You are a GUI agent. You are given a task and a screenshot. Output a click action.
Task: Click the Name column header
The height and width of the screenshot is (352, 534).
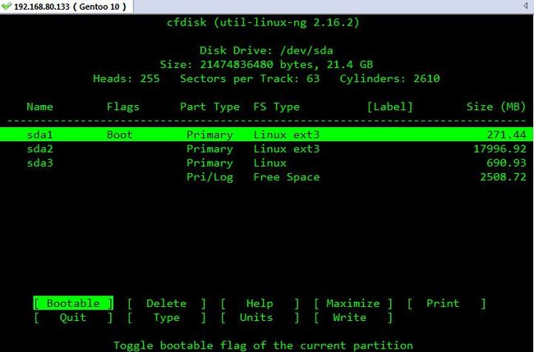(x=40, y=107)
